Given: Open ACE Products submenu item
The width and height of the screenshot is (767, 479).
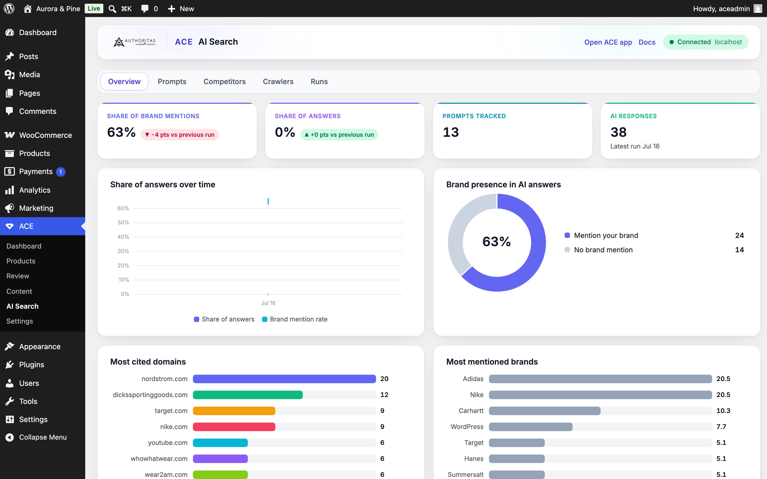Looking at the screenshot, I should 21,261.
